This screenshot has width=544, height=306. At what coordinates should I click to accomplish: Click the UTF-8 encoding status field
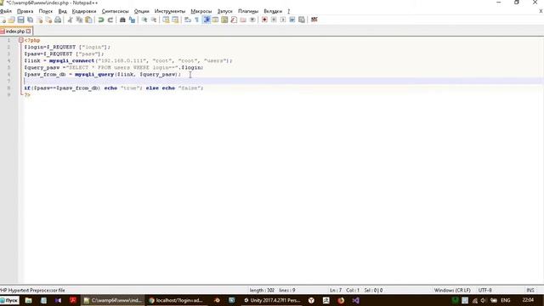[x=485, y=290]
